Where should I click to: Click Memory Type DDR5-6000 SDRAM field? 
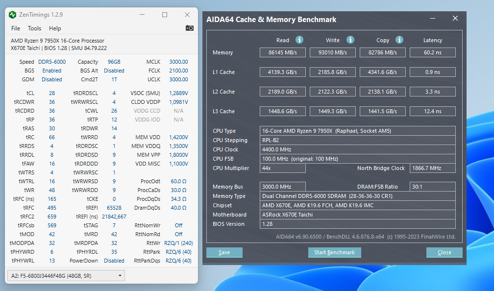click(358, 196)
